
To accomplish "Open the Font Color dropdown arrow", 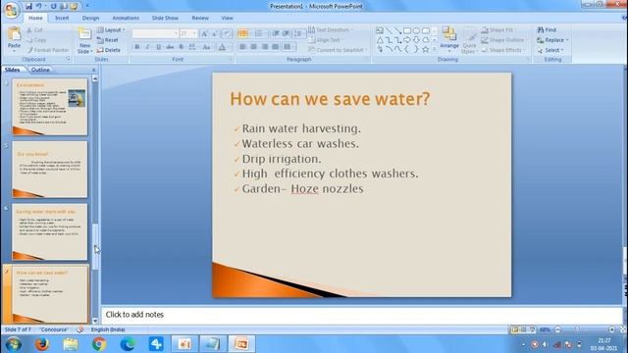I will [x=229, y=47].
